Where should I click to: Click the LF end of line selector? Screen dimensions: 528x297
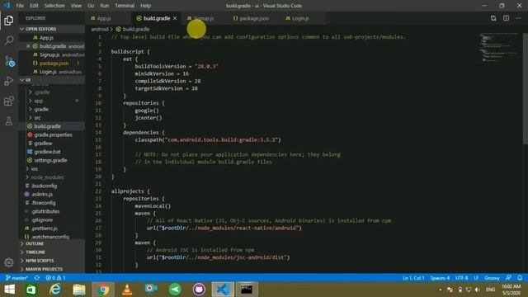(x=476, y=278)
